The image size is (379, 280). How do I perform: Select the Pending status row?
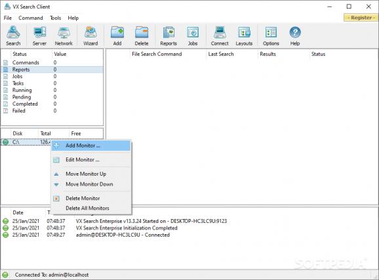tap(52, 97)
